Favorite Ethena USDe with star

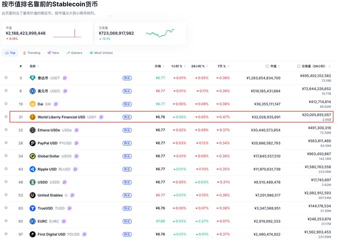point(6,129)
